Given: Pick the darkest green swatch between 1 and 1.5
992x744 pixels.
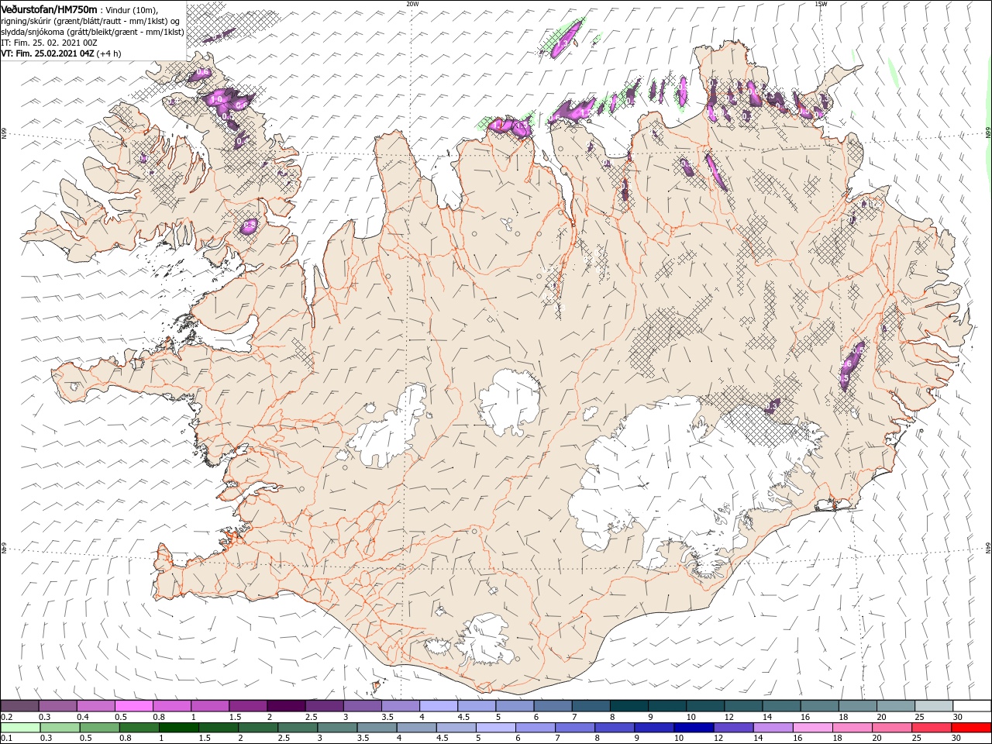Looking at the screenshot, I should click(x=178, y=728).
